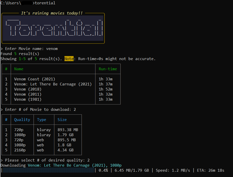Click the 'Found 5 result(s)' line
Viewport: 233px width, 177px height.
point(20,54)
